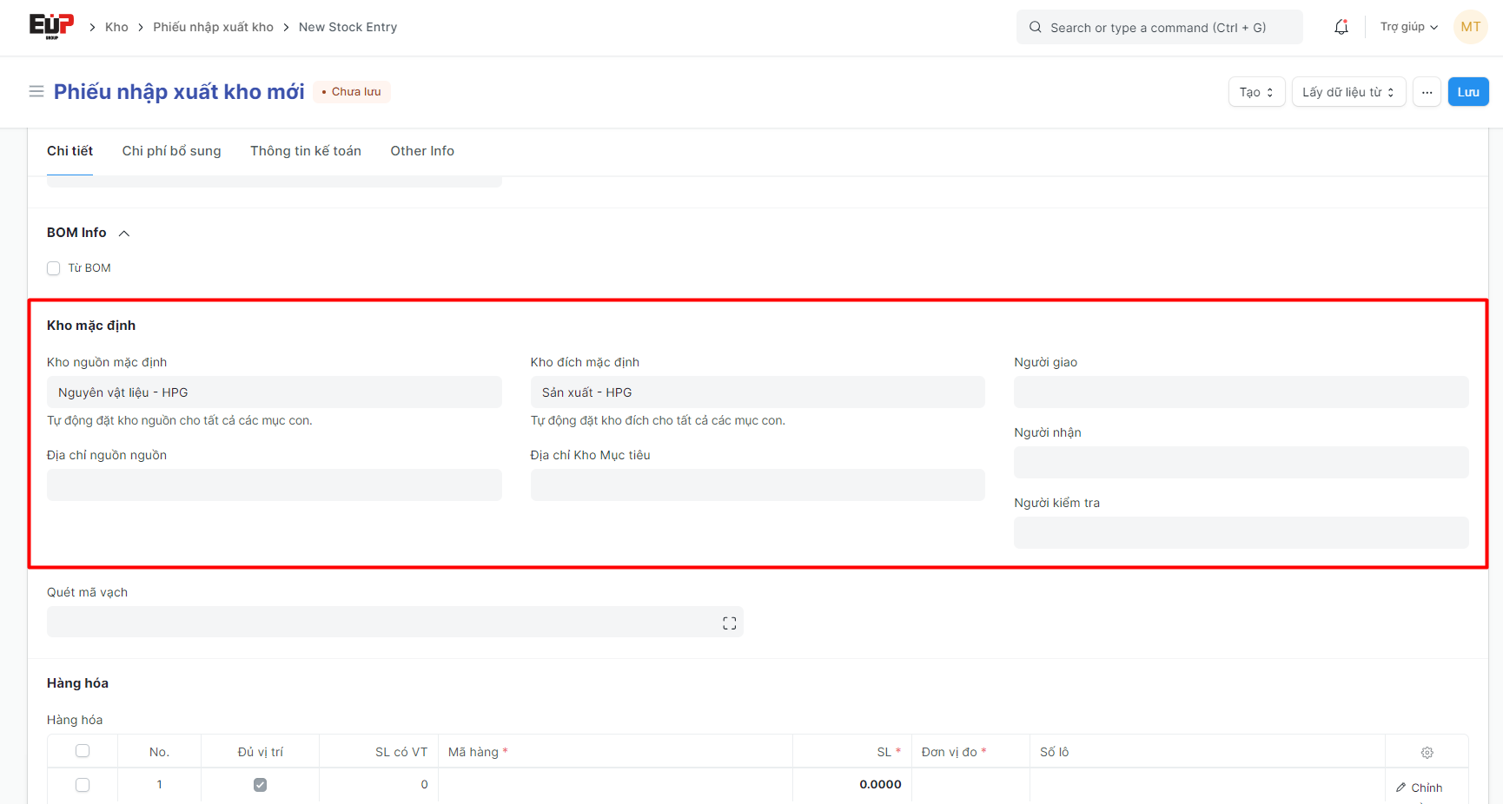The height and width of the screenshot is (804, 1503).
Task: Go to Phiếu nhập xuất kho breadcrumb
Action: pos(213,27)
